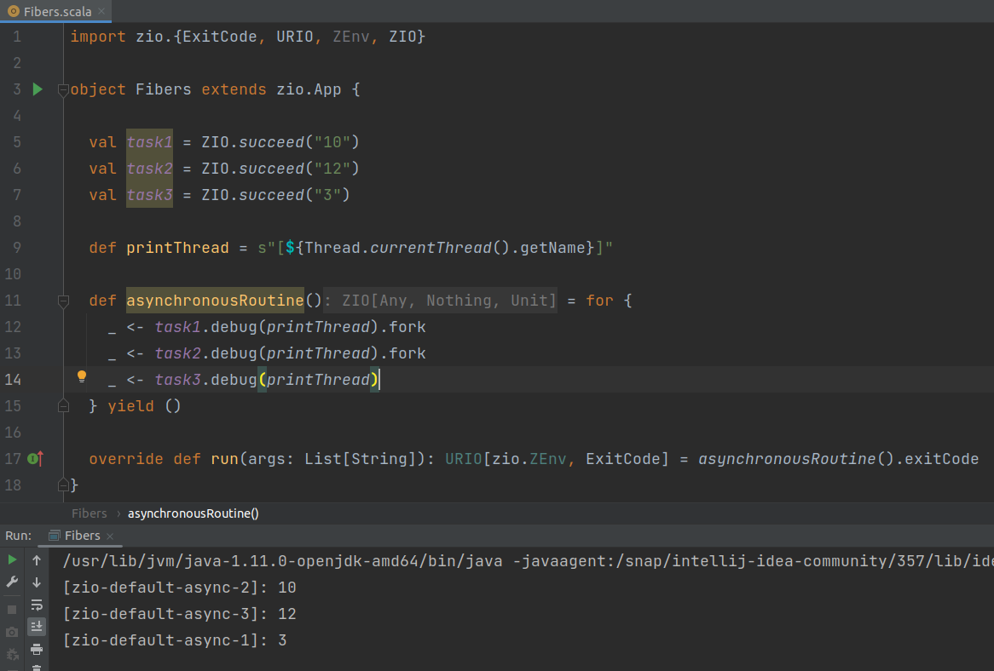Click the fold end marker on line 18
Viewport: 994px width, 671px height.
(x=63, y=485)
